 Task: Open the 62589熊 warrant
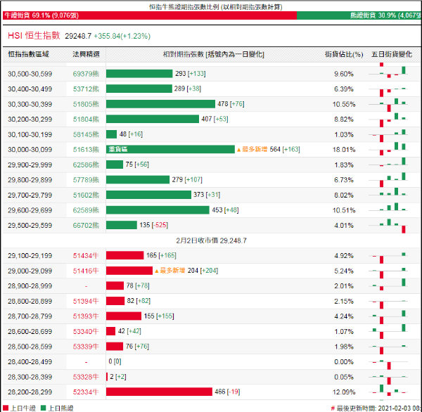pyautogui.click(x=86, y=210)
